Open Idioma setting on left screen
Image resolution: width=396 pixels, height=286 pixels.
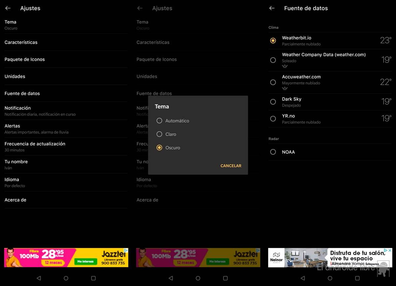coord(66,182)
